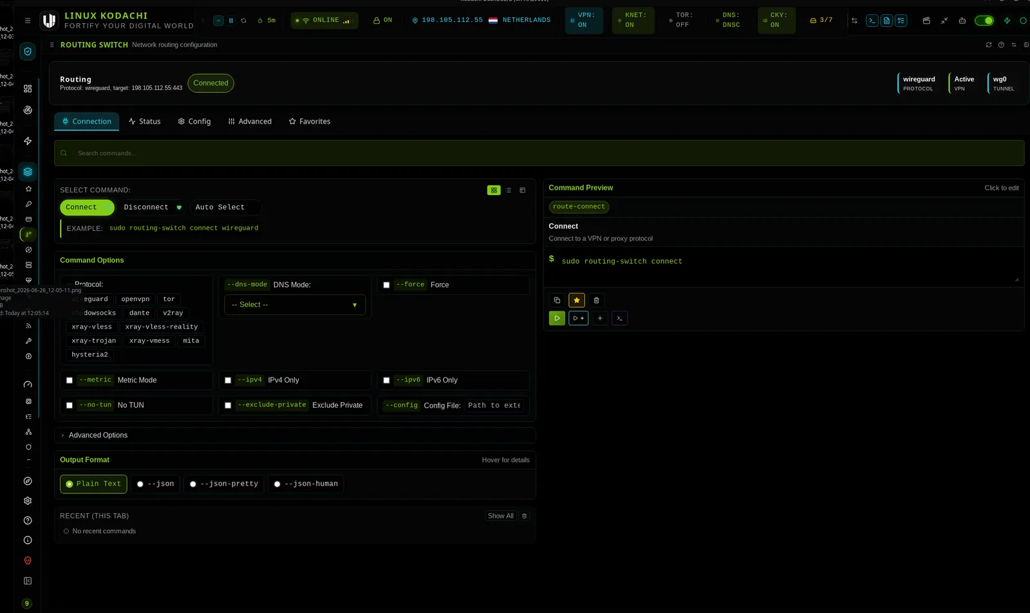
Task: Click the swap arrows icon in the top bar
Action: [854, 21]
